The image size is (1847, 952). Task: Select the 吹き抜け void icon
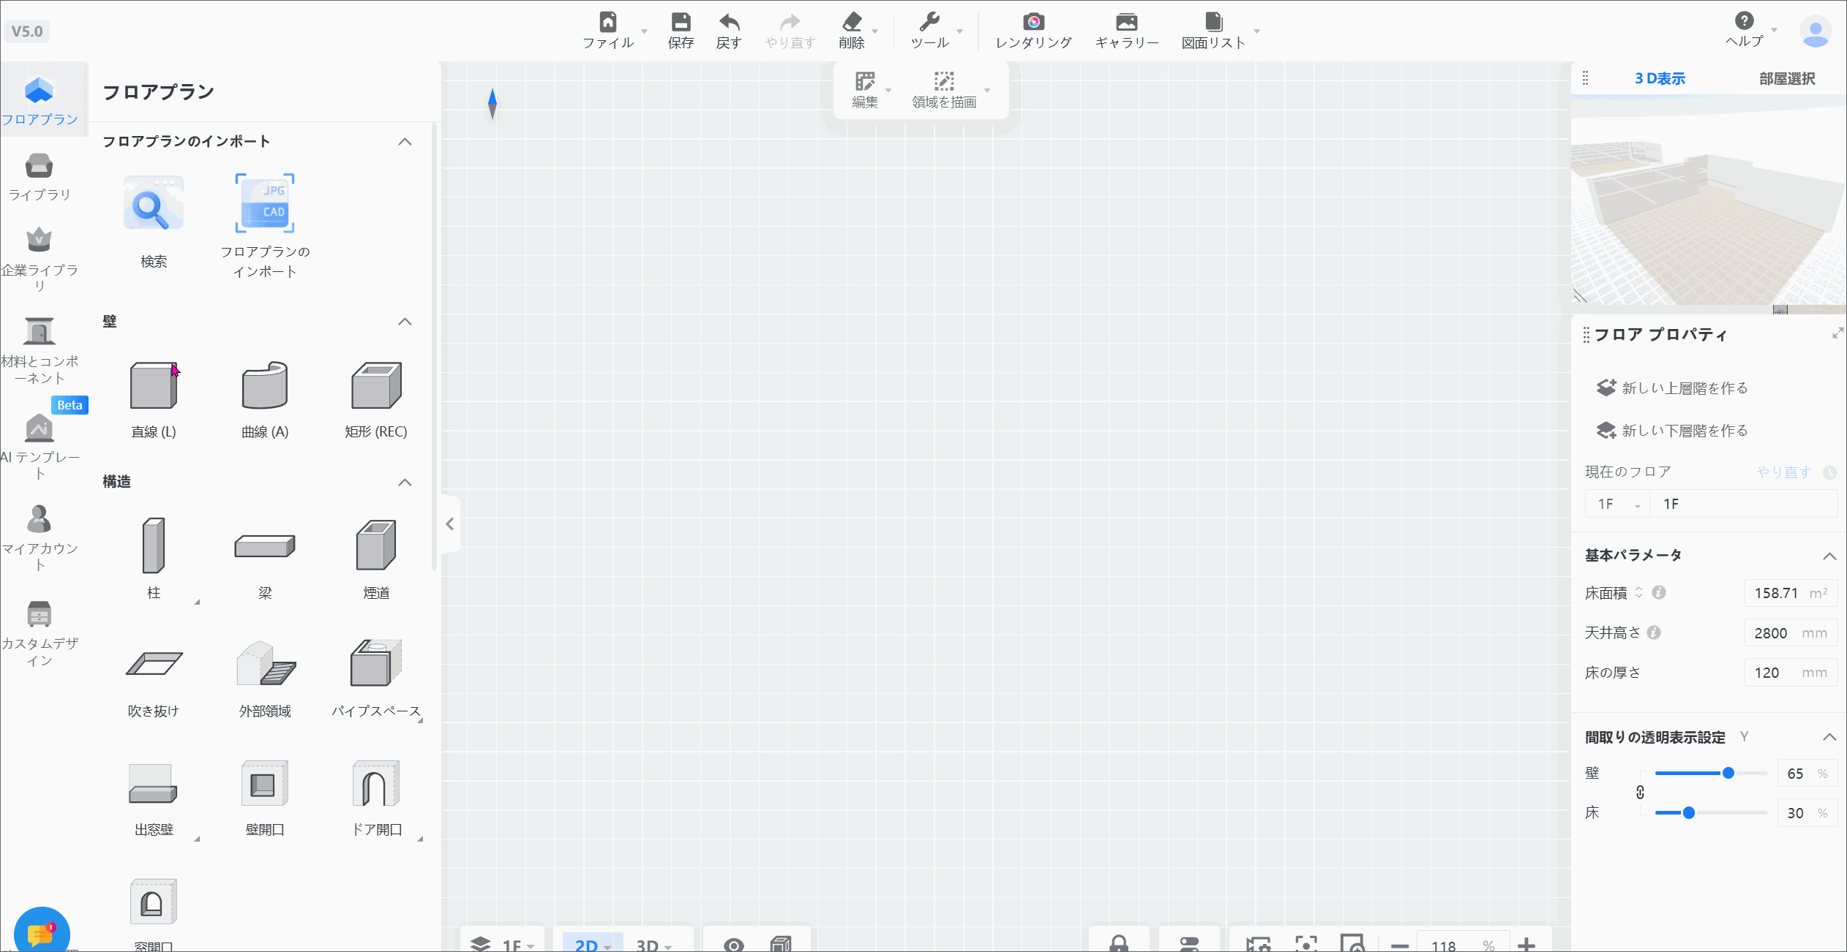[154, 664]
